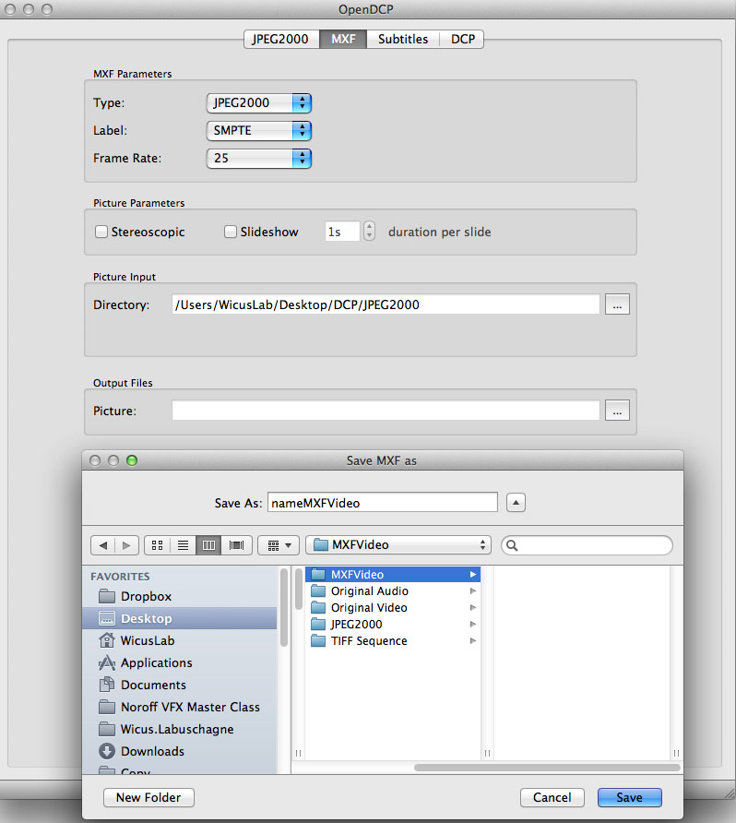Click the search field in save dialog
The image size is (736, 823).
point(587,545)
